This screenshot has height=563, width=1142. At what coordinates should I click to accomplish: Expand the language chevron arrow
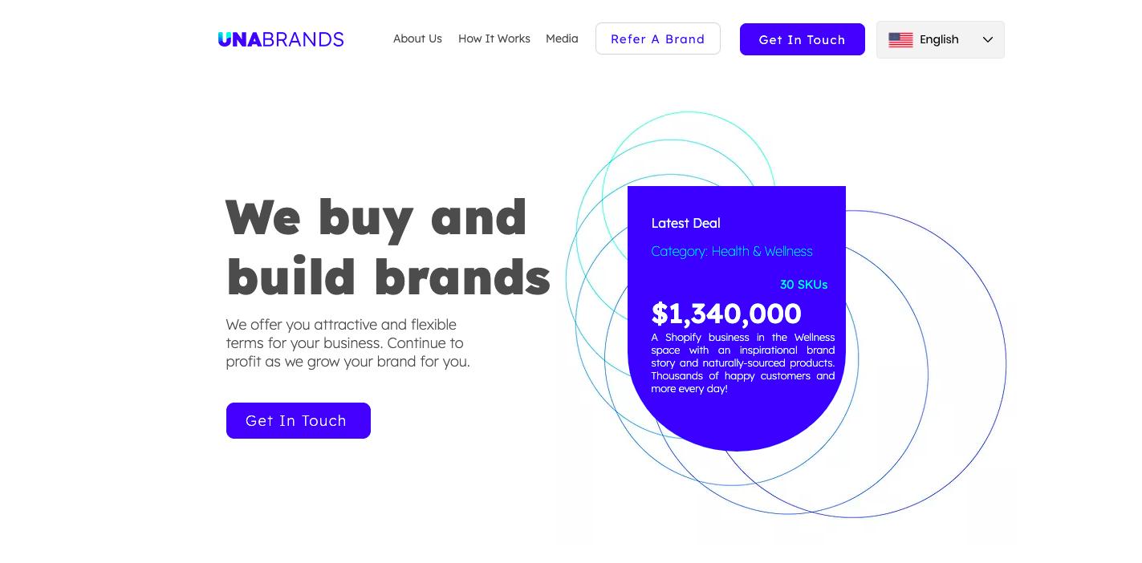tap(988, 40)
